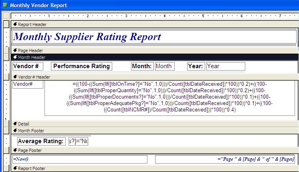Click the page number expression text box
This screenshot has width=299, height=172.
(x=225, y=159)
